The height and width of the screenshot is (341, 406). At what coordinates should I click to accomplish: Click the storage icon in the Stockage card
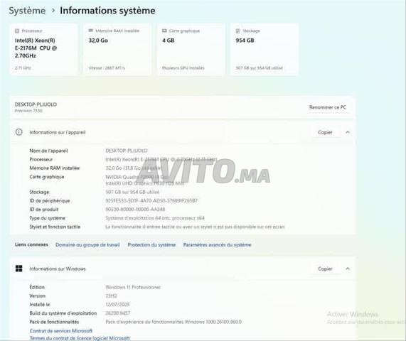[x=237, y=31]
